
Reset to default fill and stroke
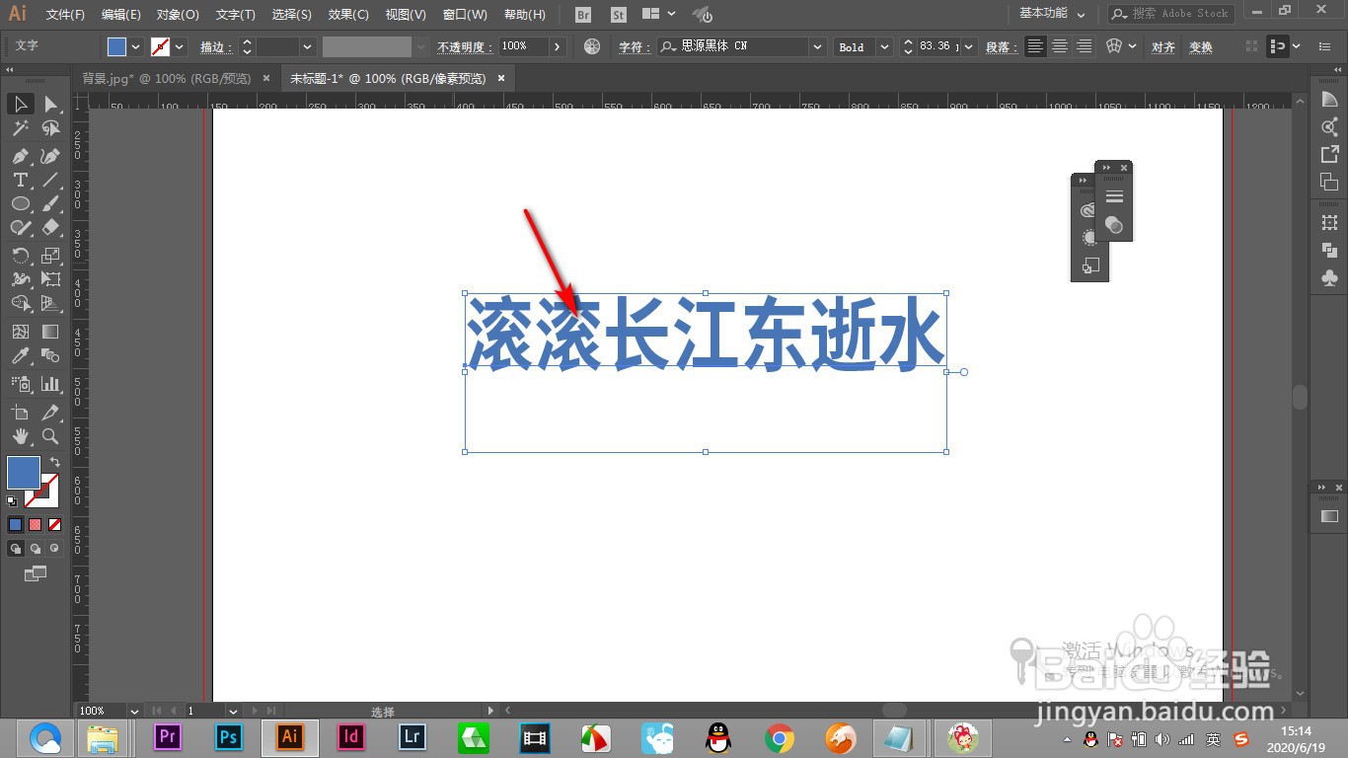coord(12,501)
